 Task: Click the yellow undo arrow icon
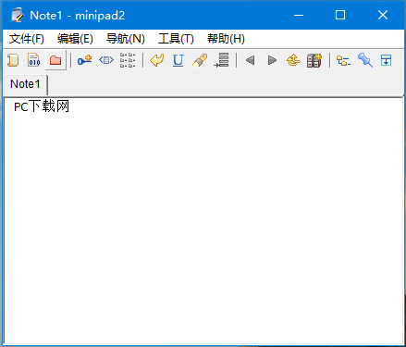pos(157,60)
